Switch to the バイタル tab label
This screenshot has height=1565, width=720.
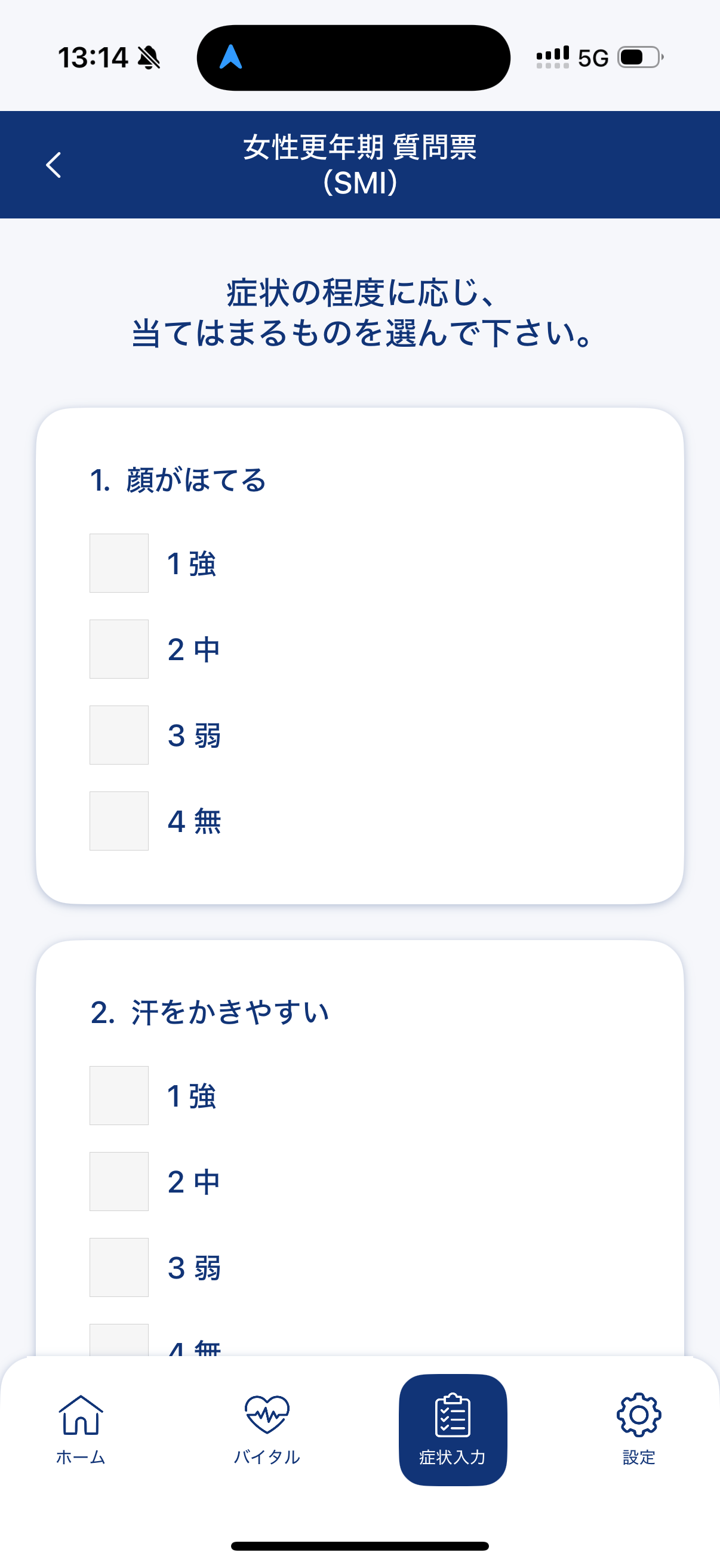point(267,1457)
